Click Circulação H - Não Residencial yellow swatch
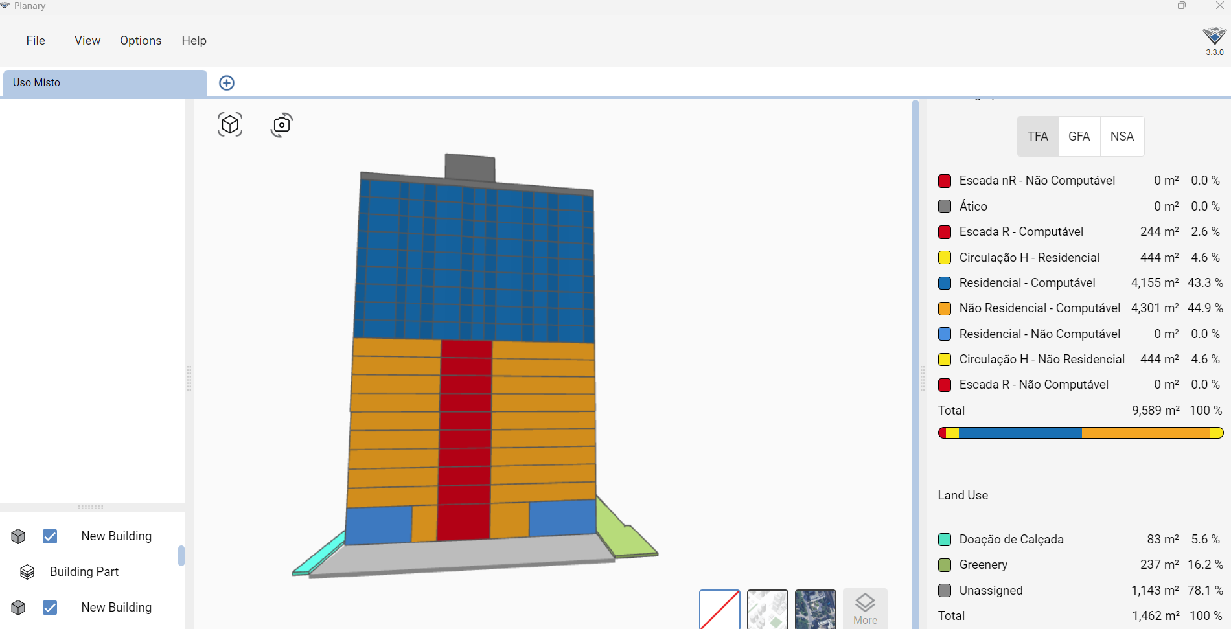 (x=945, y=360)
